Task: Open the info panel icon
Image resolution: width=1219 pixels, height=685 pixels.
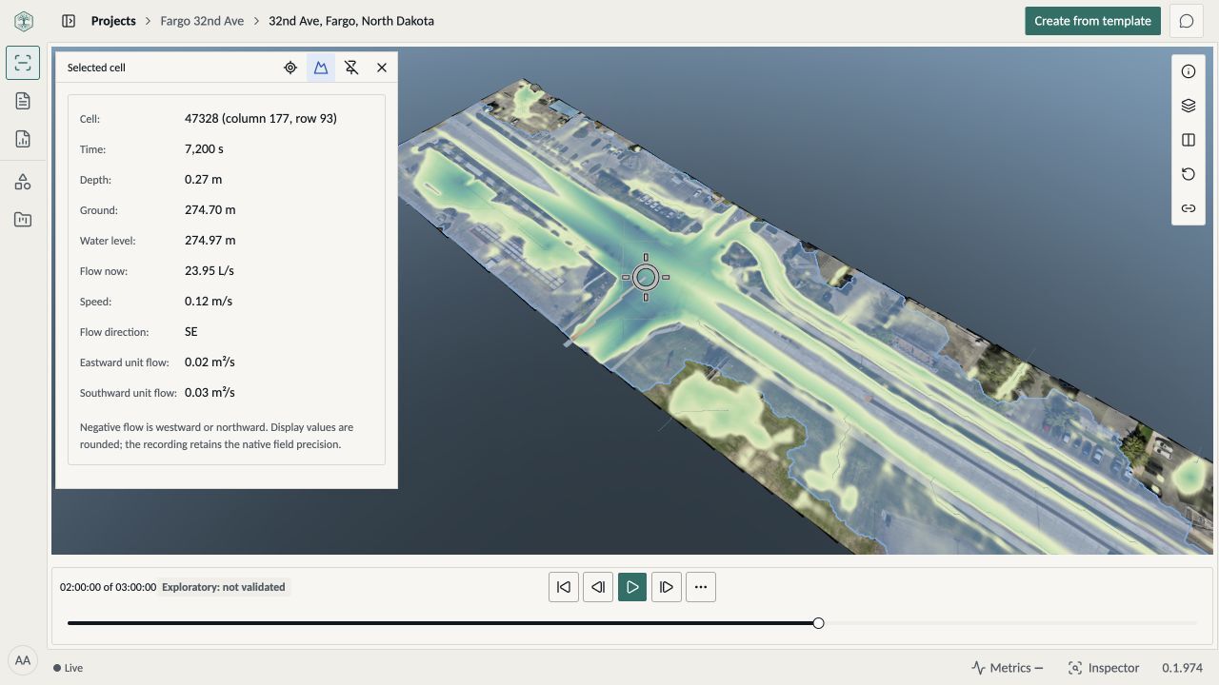Action: coord(1189,71)
